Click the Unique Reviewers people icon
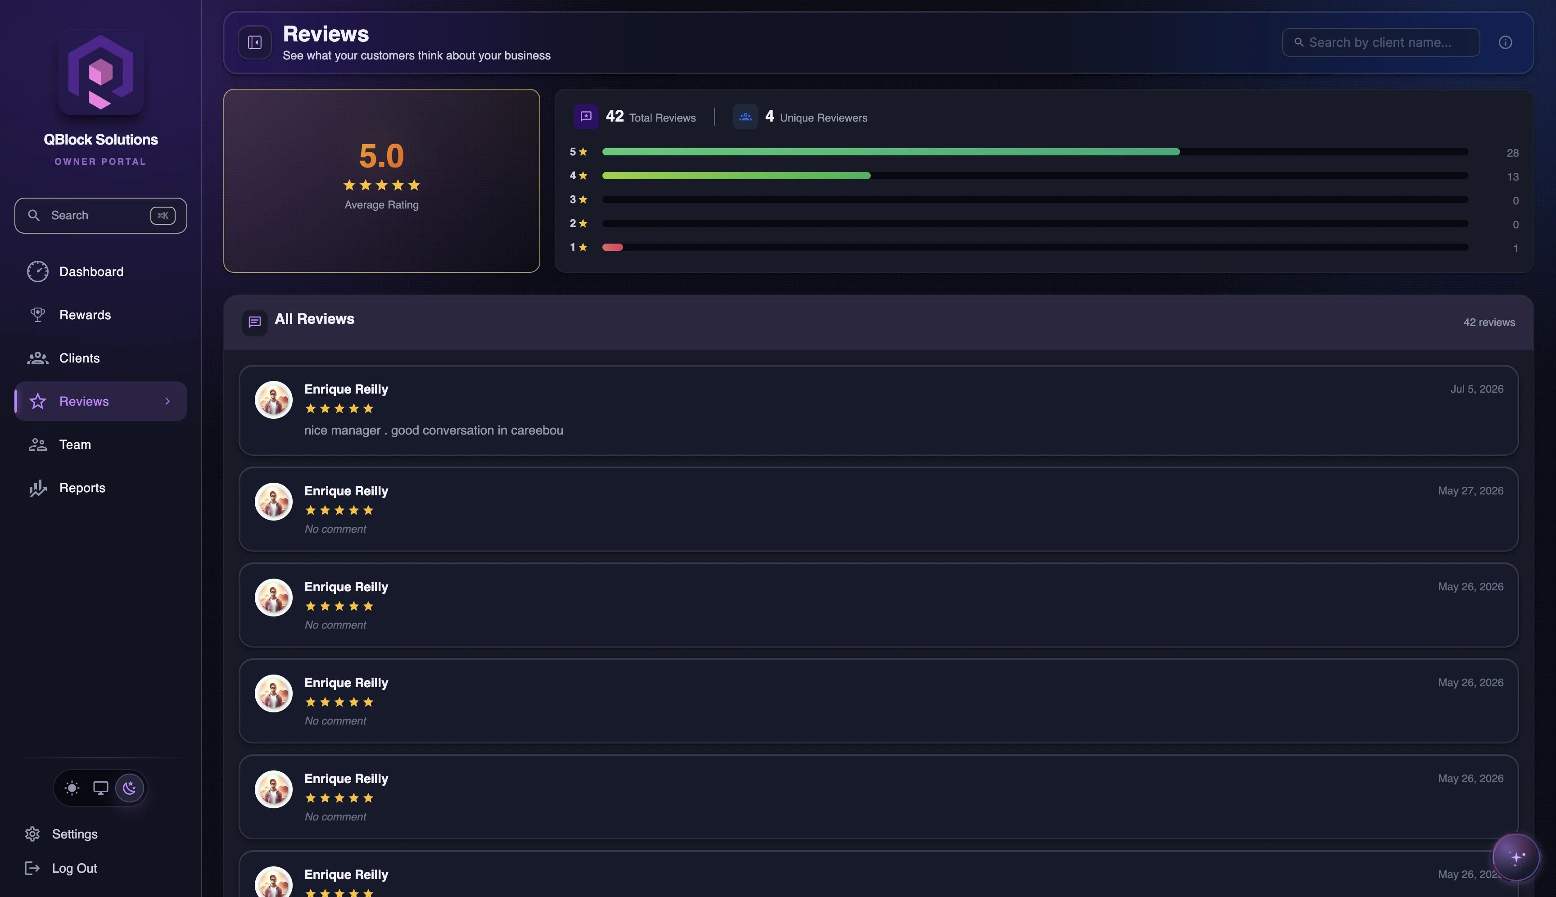 tap(745, 117)
